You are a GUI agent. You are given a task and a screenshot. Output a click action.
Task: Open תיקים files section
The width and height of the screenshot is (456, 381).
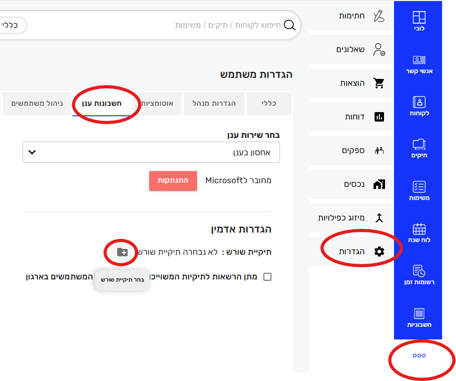coord(419,148)
